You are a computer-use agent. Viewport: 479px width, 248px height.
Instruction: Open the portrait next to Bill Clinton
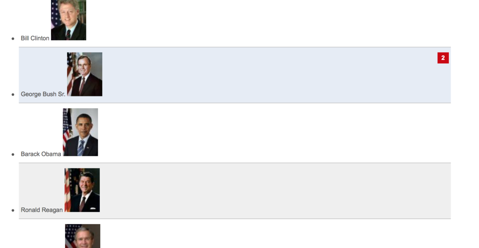click(x=68, y=20)
